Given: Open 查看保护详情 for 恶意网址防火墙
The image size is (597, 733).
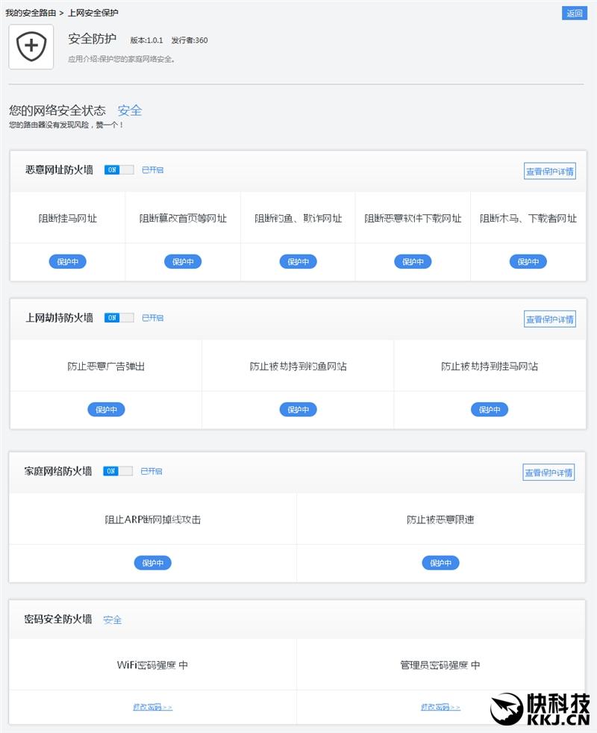Looking at the screenshot, I should coord(548,171).
